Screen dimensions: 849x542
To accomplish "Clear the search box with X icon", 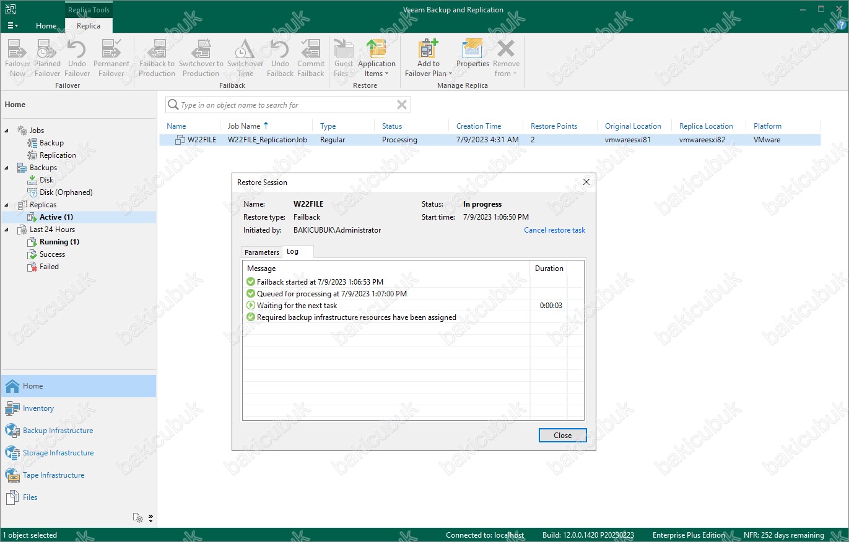I will pos(402,105).
